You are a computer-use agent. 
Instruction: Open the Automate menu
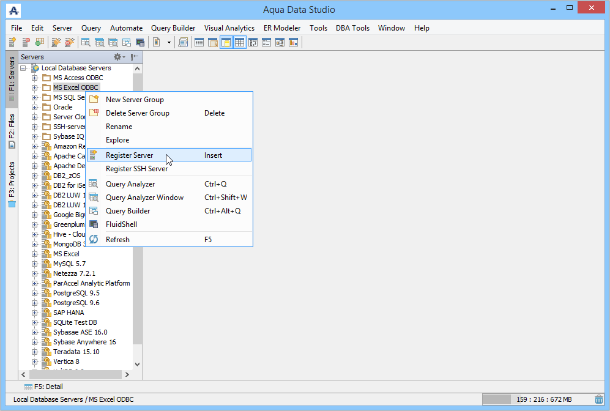pos(126,28)
